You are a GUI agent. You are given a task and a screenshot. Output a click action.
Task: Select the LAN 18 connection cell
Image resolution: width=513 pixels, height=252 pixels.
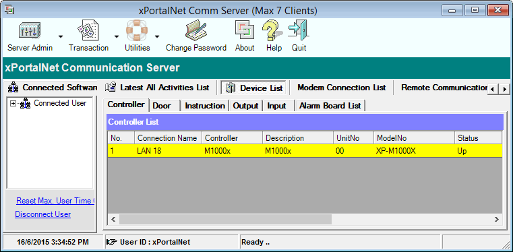(x=168, y=151)
